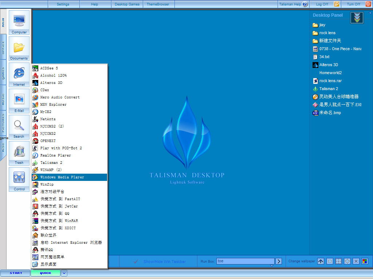The height and width of the screenshot is (279, 373).
Task: Collapse the Desktop Panel with arrow icon
Action: (x=357, y=17)
